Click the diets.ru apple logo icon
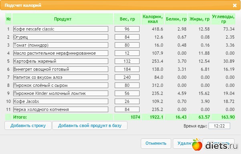Viewport: 241px width, 154px height. 197,144
